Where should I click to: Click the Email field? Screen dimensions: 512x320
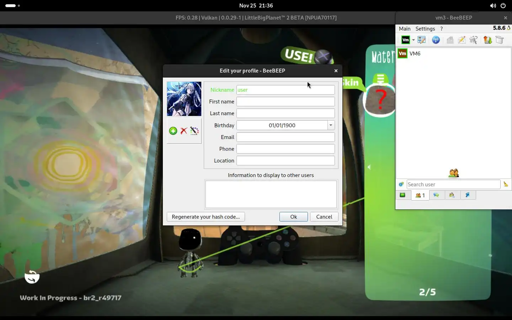(286, 137)
